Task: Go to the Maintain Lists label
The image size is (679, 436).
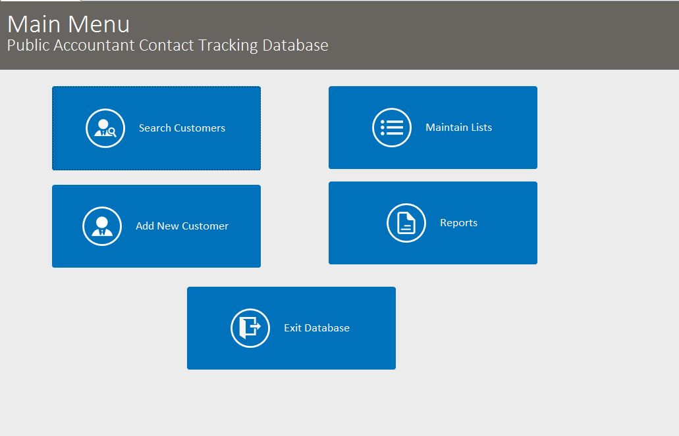Action: [458, 127]
